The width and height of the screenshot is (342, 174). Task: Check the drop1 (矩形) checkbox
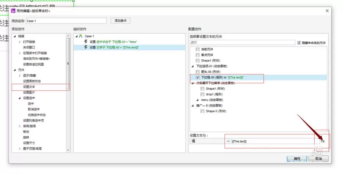click(202, 95)
